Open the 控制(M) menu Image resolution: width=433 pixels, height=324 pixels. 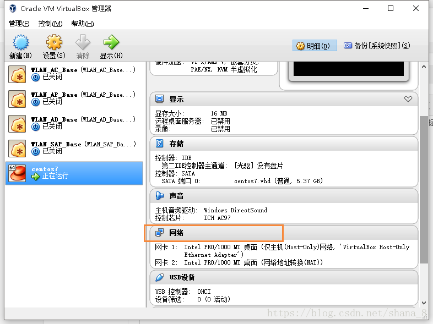[x=50, y=24]
